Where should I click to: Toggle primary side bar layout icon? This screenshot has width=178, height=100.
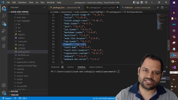click(134, 2)
